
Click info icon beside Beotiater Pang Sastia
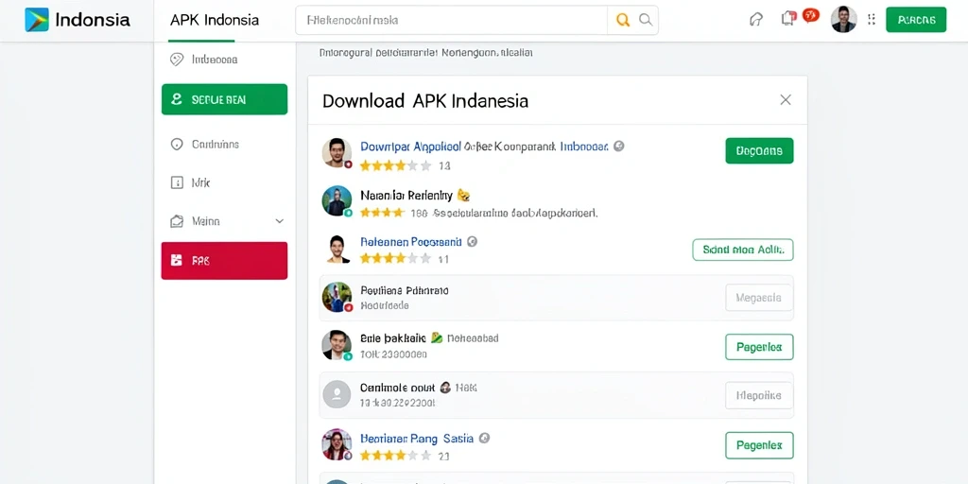[x=485, y=439]
